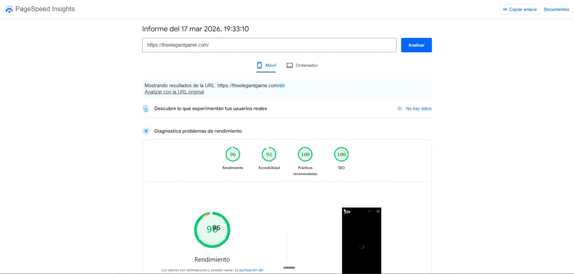Click the monitor icon beside Ordenador
Screen dimensions: 574x274
[x=290, y=65]
